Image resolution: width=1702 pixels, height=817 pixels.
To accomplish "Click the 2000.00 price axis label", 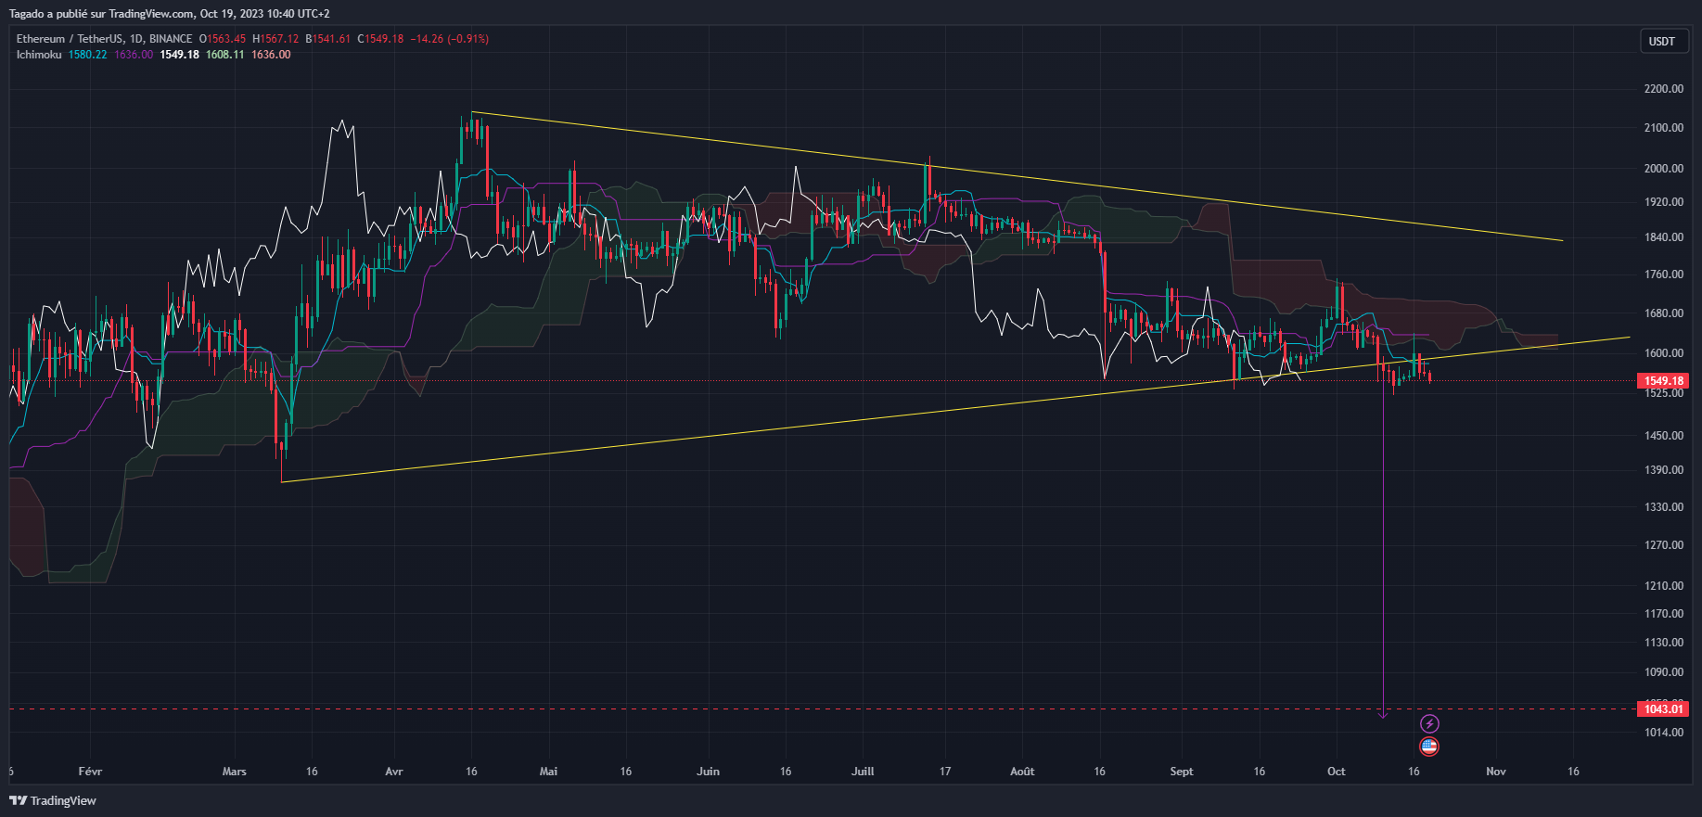I will (x=1663, y=169).
